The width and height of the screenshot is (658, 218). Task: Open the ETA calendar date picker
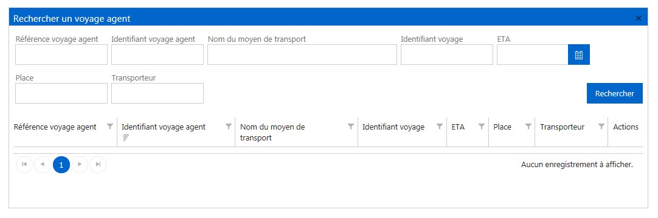[x=579, y=54]
